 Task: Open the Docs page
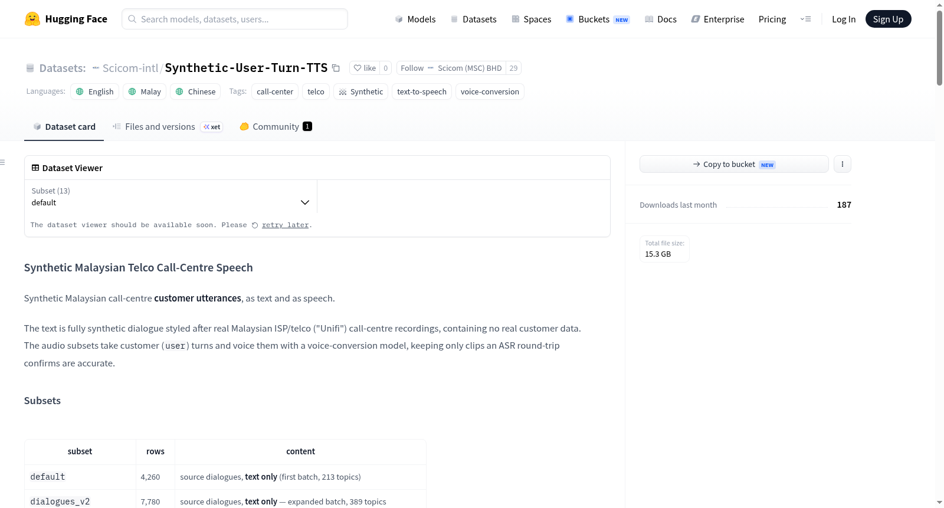click(x=661, y=19)
